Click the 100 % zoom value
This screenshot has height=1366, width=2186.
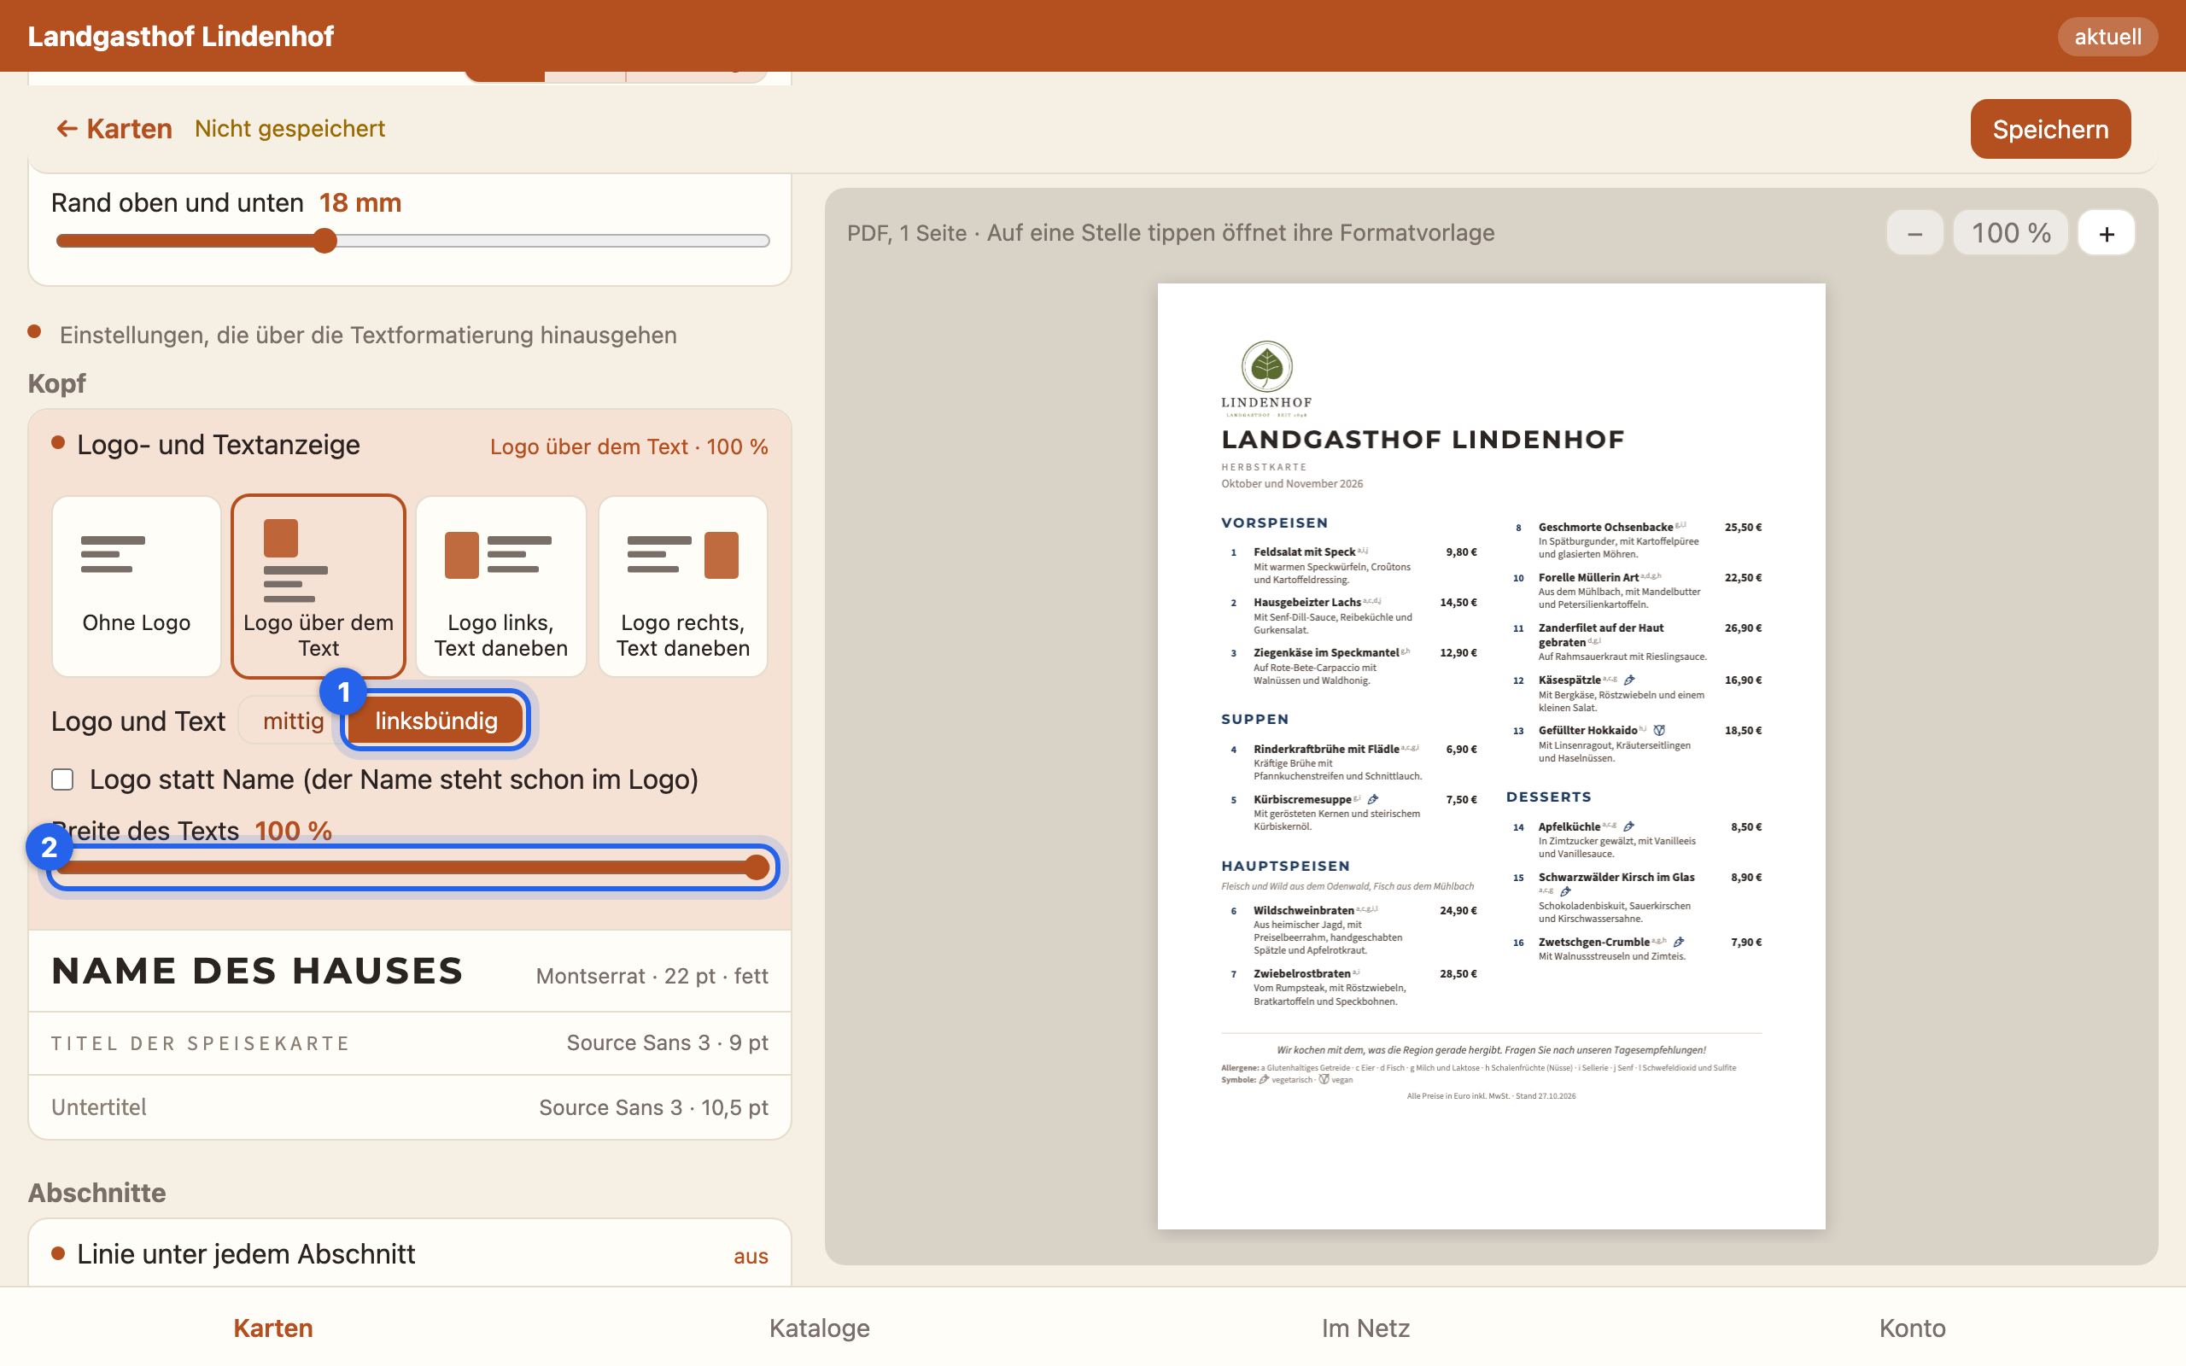pyautogui.click(x=2010, y=233)
